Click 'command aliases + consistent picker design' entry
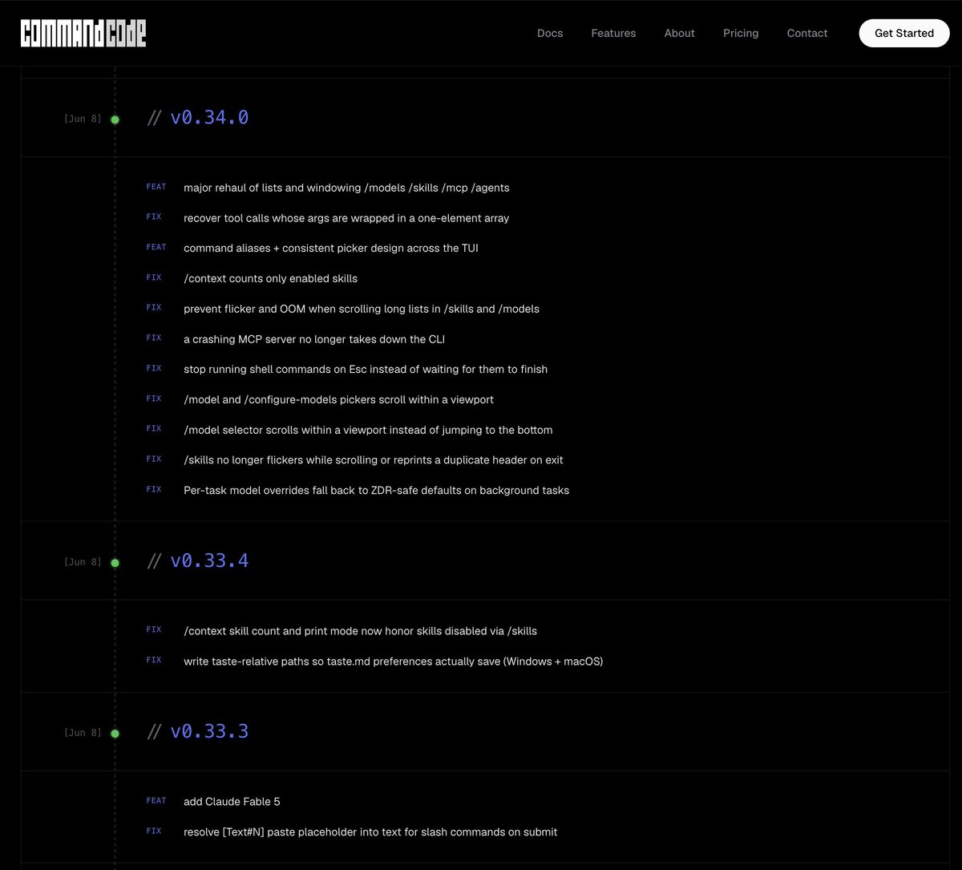The width and height of the screenshot is (962, 870). coord(331,248)
